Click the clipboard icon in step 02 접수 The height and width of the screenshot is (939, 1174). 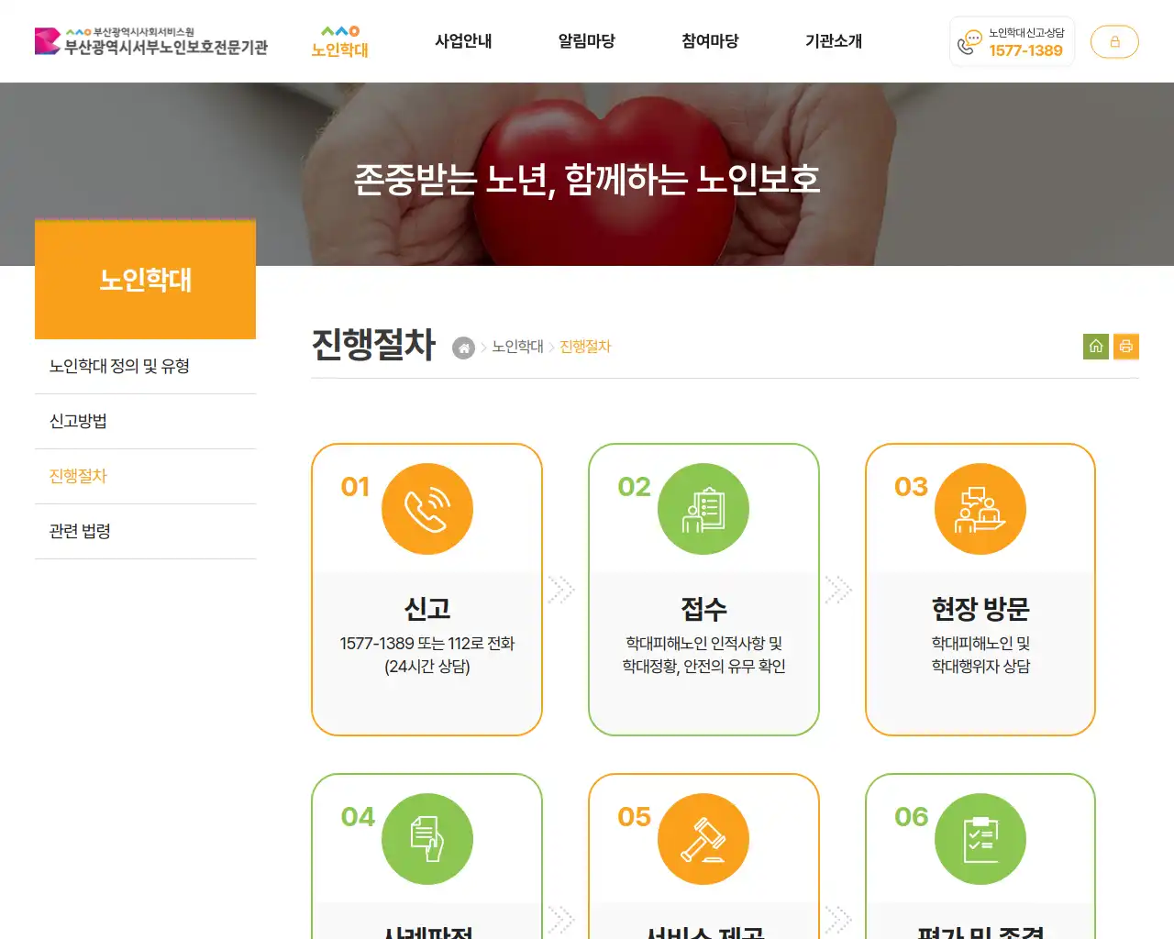click(703, 509)
